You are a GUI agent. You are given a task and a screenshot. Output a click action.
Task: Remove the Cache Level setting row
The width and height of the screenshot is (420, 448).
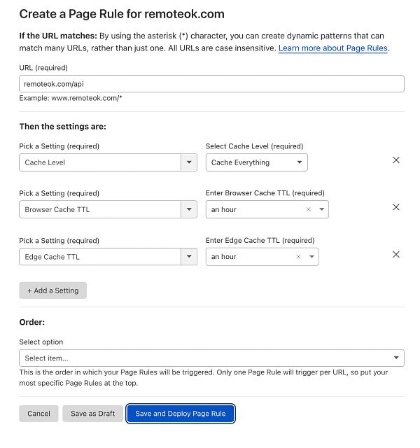[395, 160]
